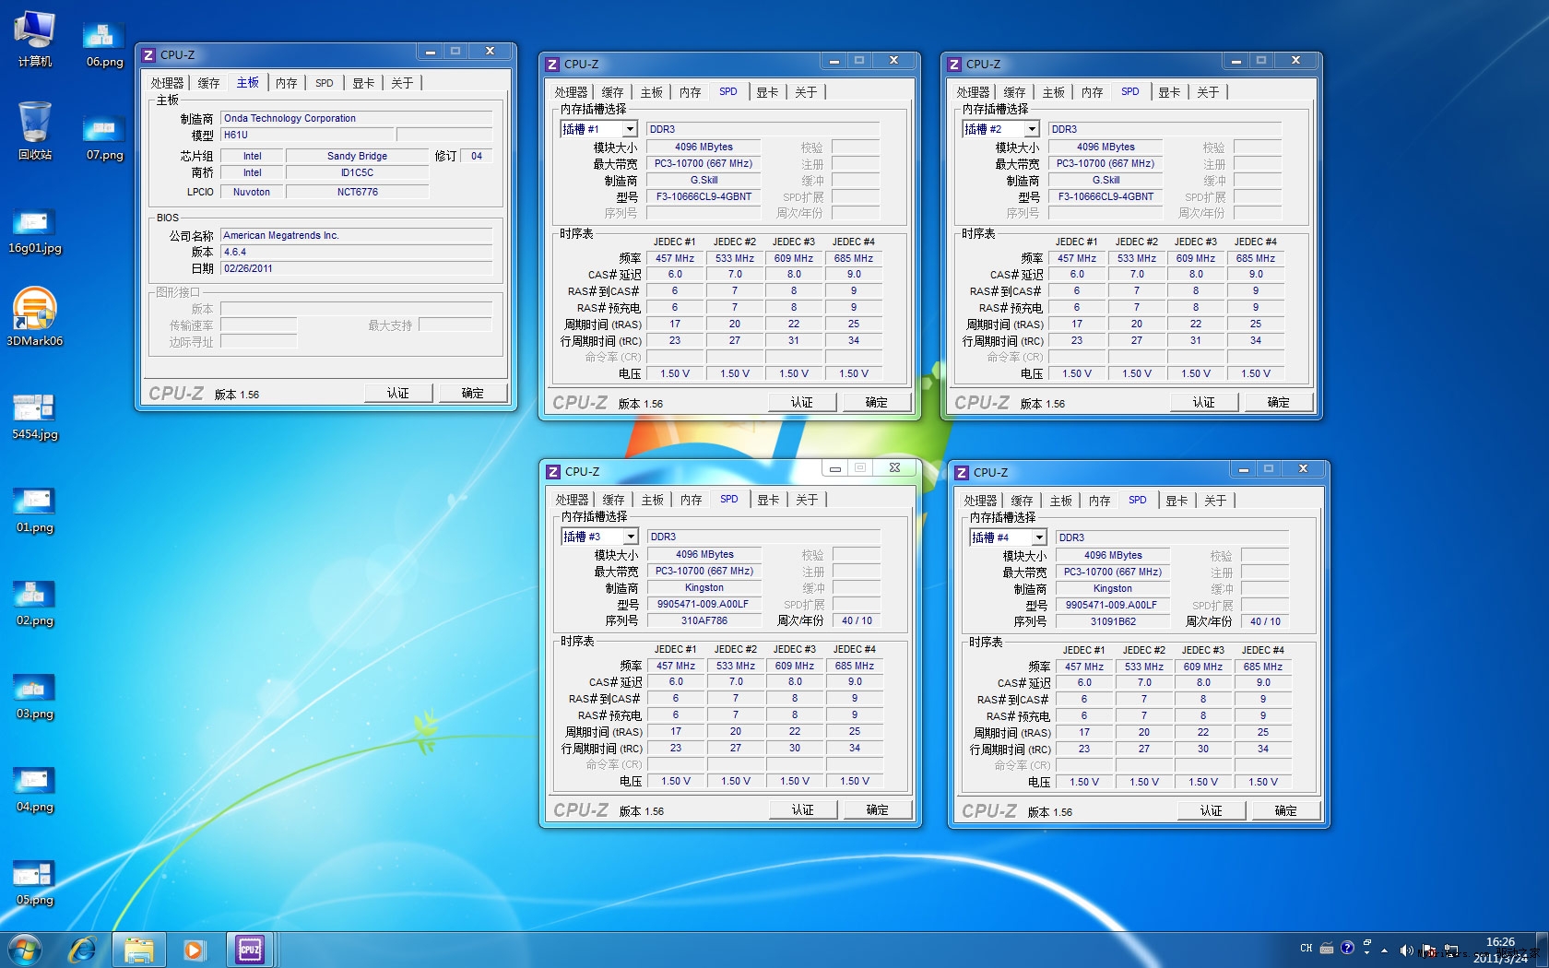Click 认证 button in slot #3 window

click(802, 810)
